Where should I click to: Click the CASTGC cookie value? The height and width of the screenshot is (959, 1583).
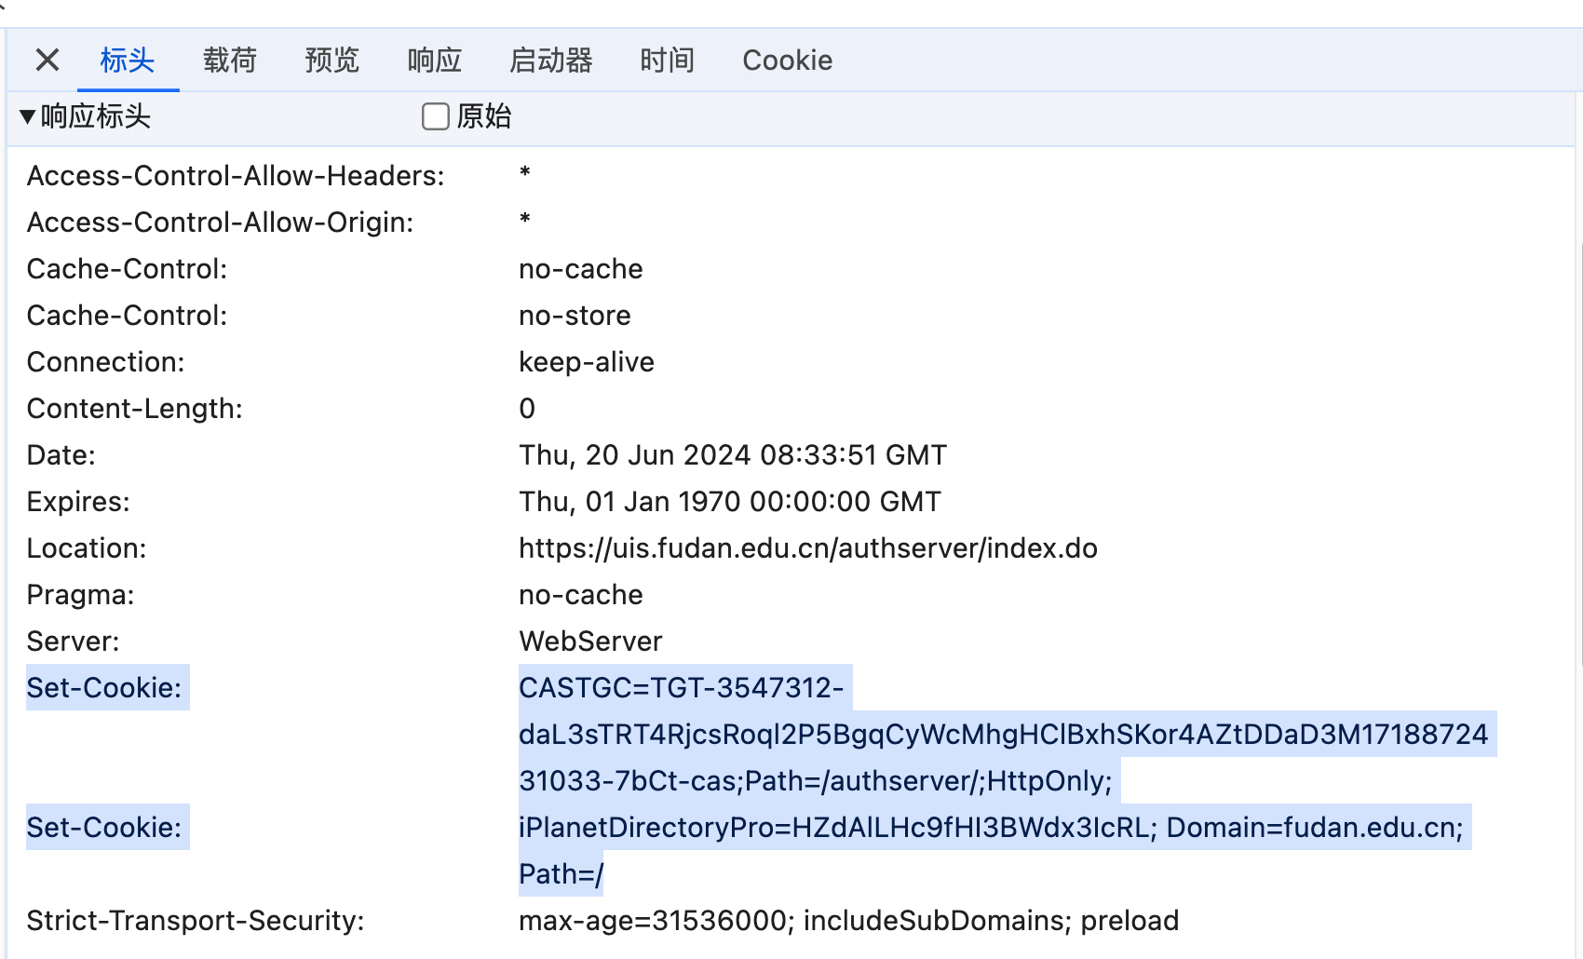[1002, 735]
